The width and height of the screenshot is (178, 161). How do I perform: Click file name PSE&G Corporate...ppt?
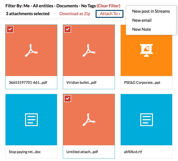[142, 83]
